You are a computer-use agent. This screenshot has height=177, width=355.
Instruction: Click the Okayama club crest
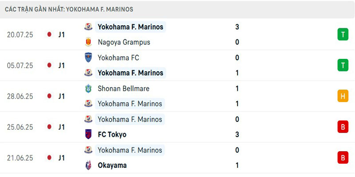coord(88,165)
